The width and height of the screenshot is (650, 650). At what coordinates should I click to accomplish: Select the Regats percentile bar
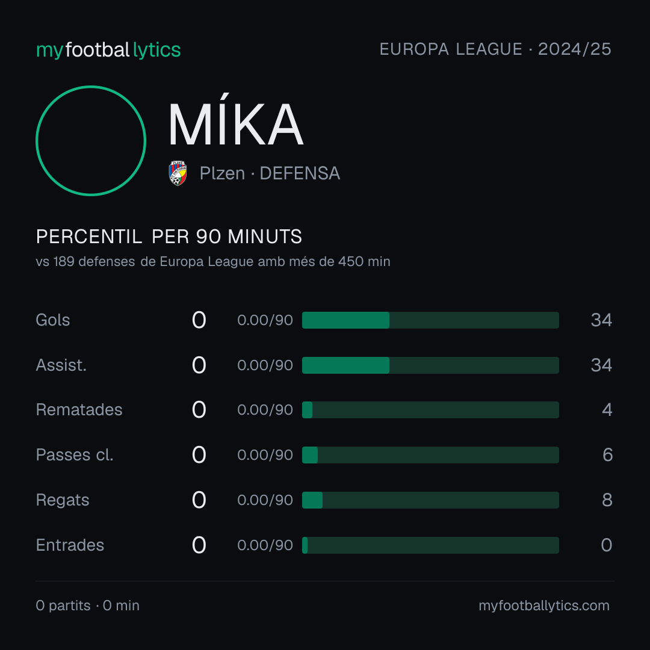click(x=430, y=500)
